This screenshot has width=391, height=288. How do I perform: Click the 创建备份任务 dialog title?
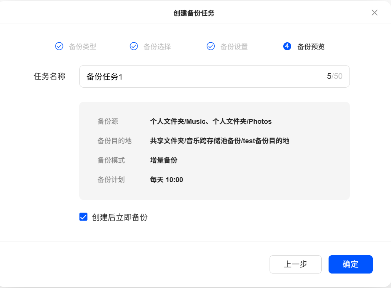click(x=194, y=13)
